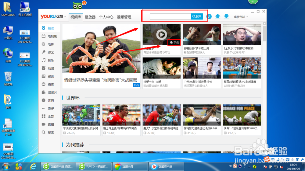Click the Sogou input method tray icon
305x171 pixels.
235,166
